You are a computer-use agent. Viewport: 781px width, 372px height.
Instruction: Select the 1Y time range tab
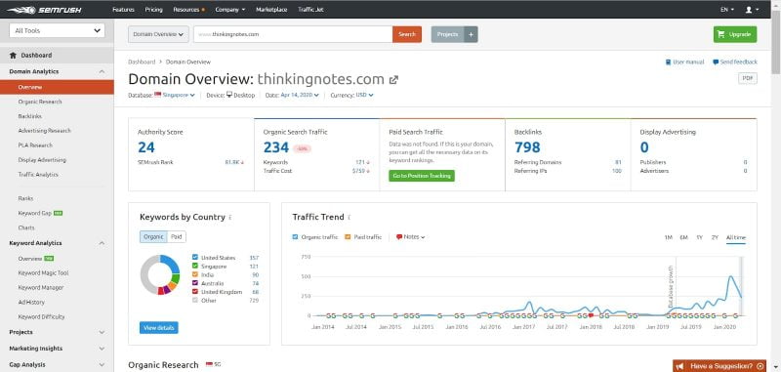pos(699,237)
